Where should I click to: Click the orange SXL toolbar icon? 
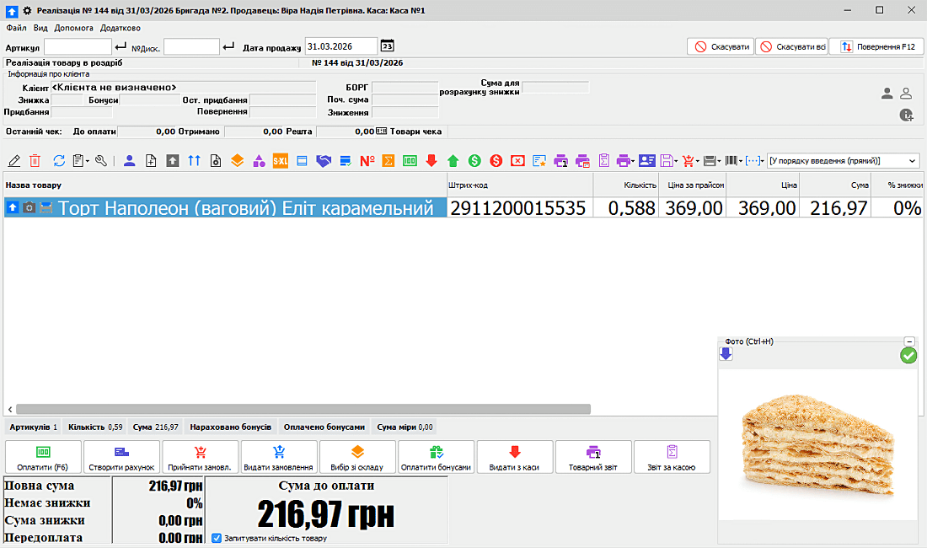pyautogui.click(x=281, y=160)
